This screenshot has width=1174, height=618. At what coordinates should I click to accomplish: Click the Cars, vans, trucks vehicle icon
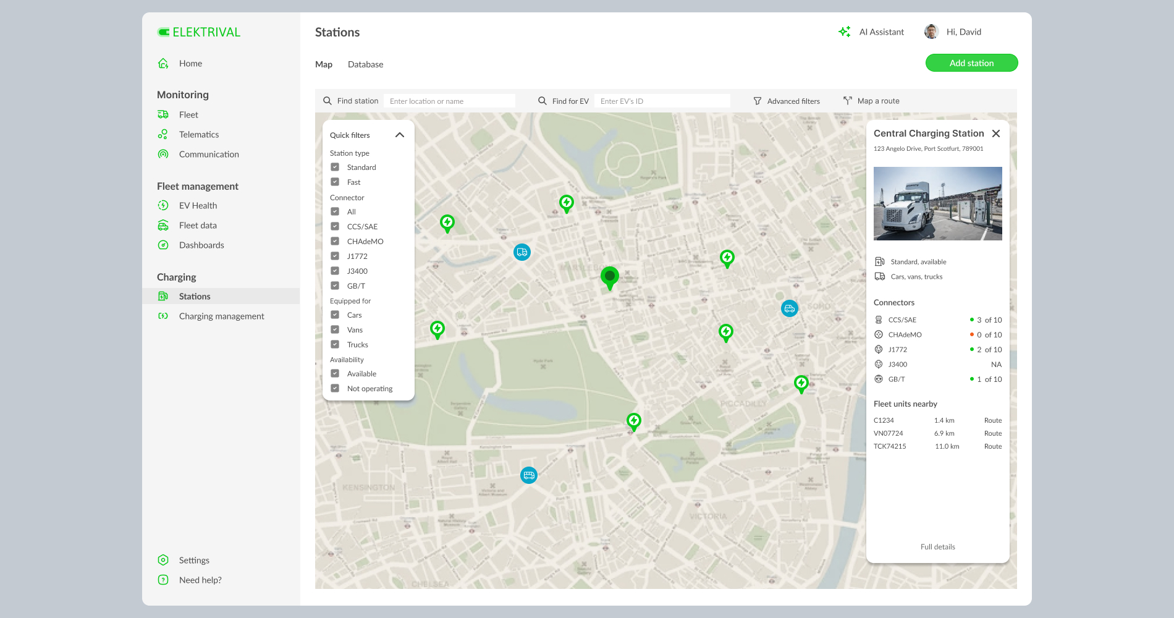[x=880, y=276]
